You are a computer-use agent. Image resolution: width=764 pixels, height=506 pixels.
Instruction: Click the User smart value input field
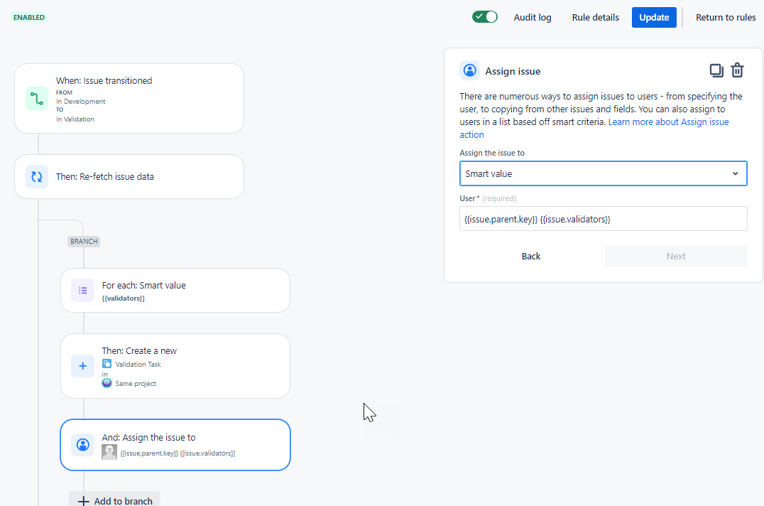604,219
